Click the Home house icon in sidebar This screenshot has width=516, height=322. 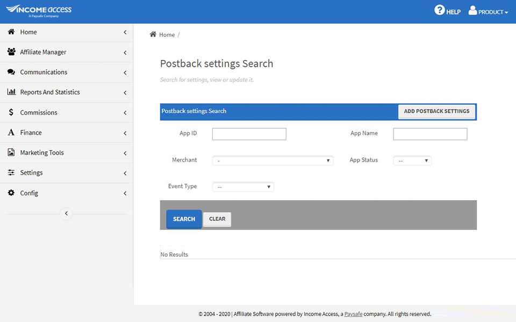[11, 32]
